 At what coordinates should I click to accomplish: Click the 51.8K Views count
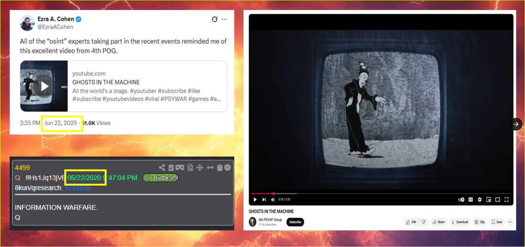(x=96, y=123)
